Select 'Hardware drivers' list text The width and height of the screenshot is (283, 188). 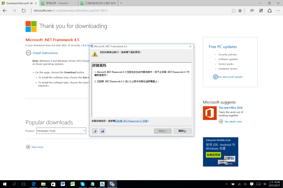(228, 69)
